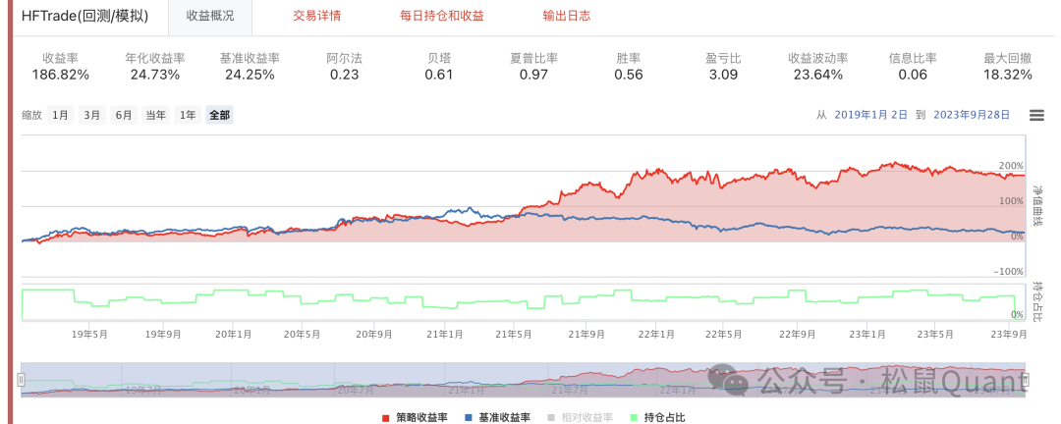Zoom chart to 6月 range
The image size is (1061, 424).
click(123, 115)
